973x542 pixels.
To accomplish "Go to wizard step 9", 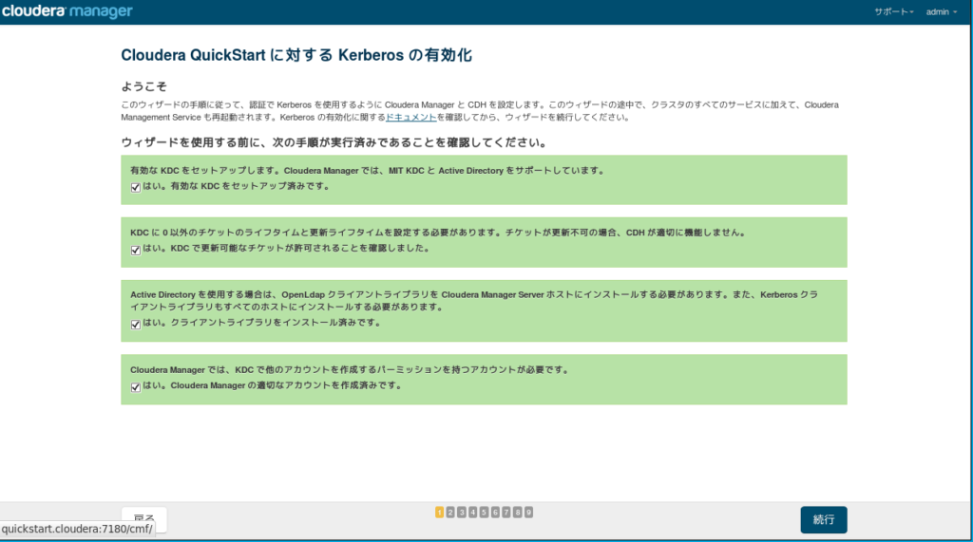I will coord(528,513).
